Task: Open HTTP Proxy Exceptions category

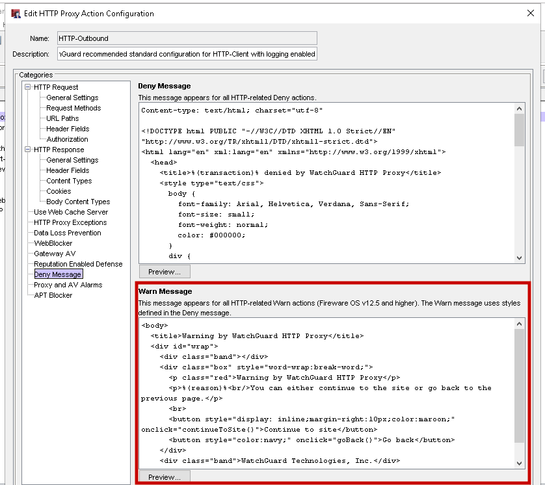Action: 70,222
